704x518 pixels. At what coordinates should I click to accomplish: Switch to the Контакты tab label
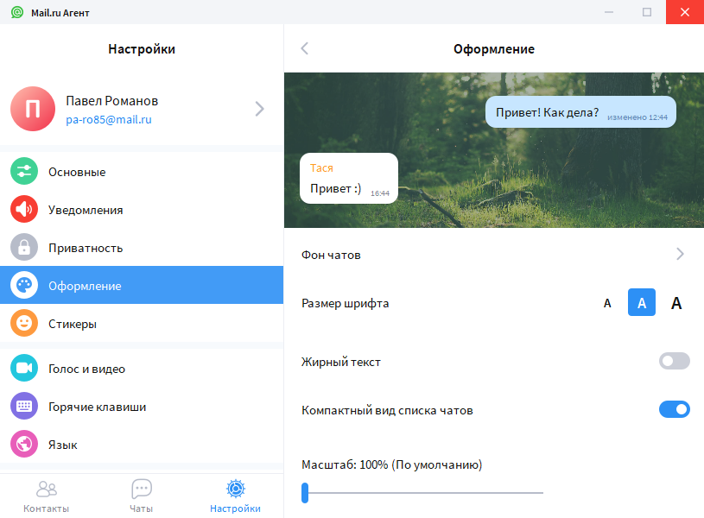pyautogui.click(x=47, y=509)
